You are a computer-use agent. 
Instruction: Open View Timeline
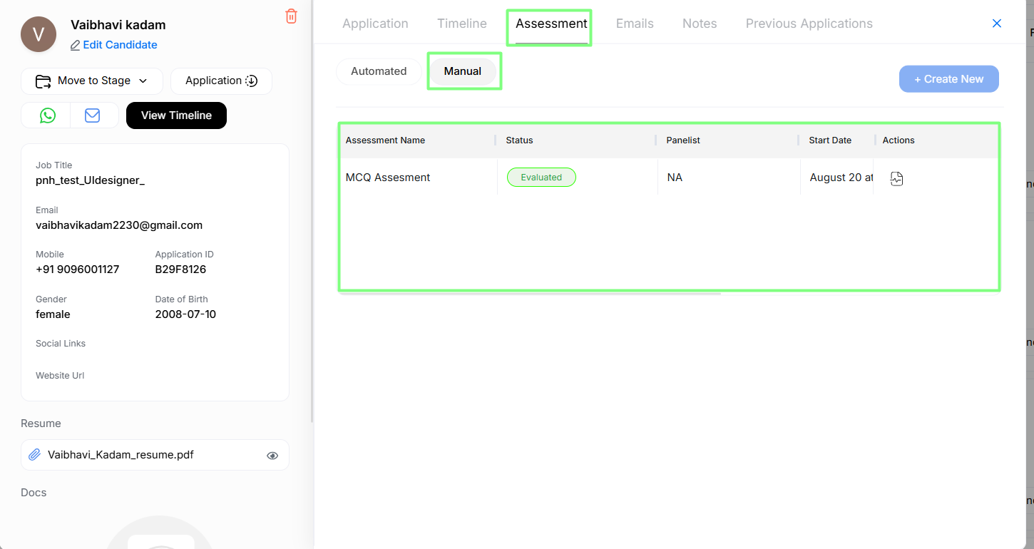[176, 116]
